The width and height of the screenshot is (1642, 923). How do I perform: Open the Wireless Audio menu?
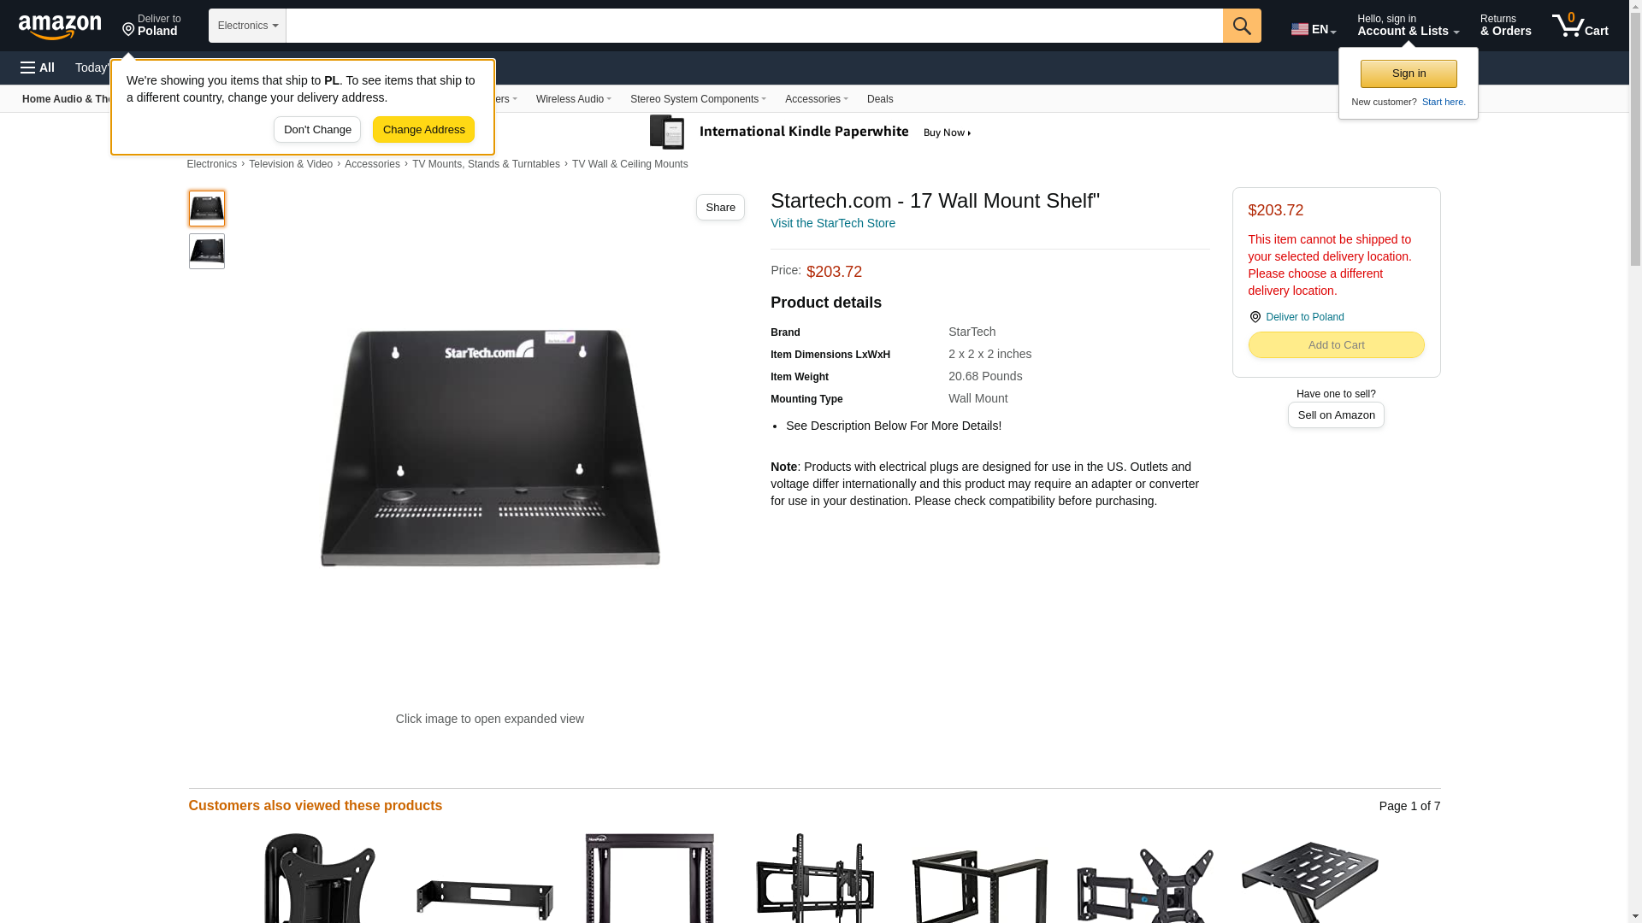[574, 99]
